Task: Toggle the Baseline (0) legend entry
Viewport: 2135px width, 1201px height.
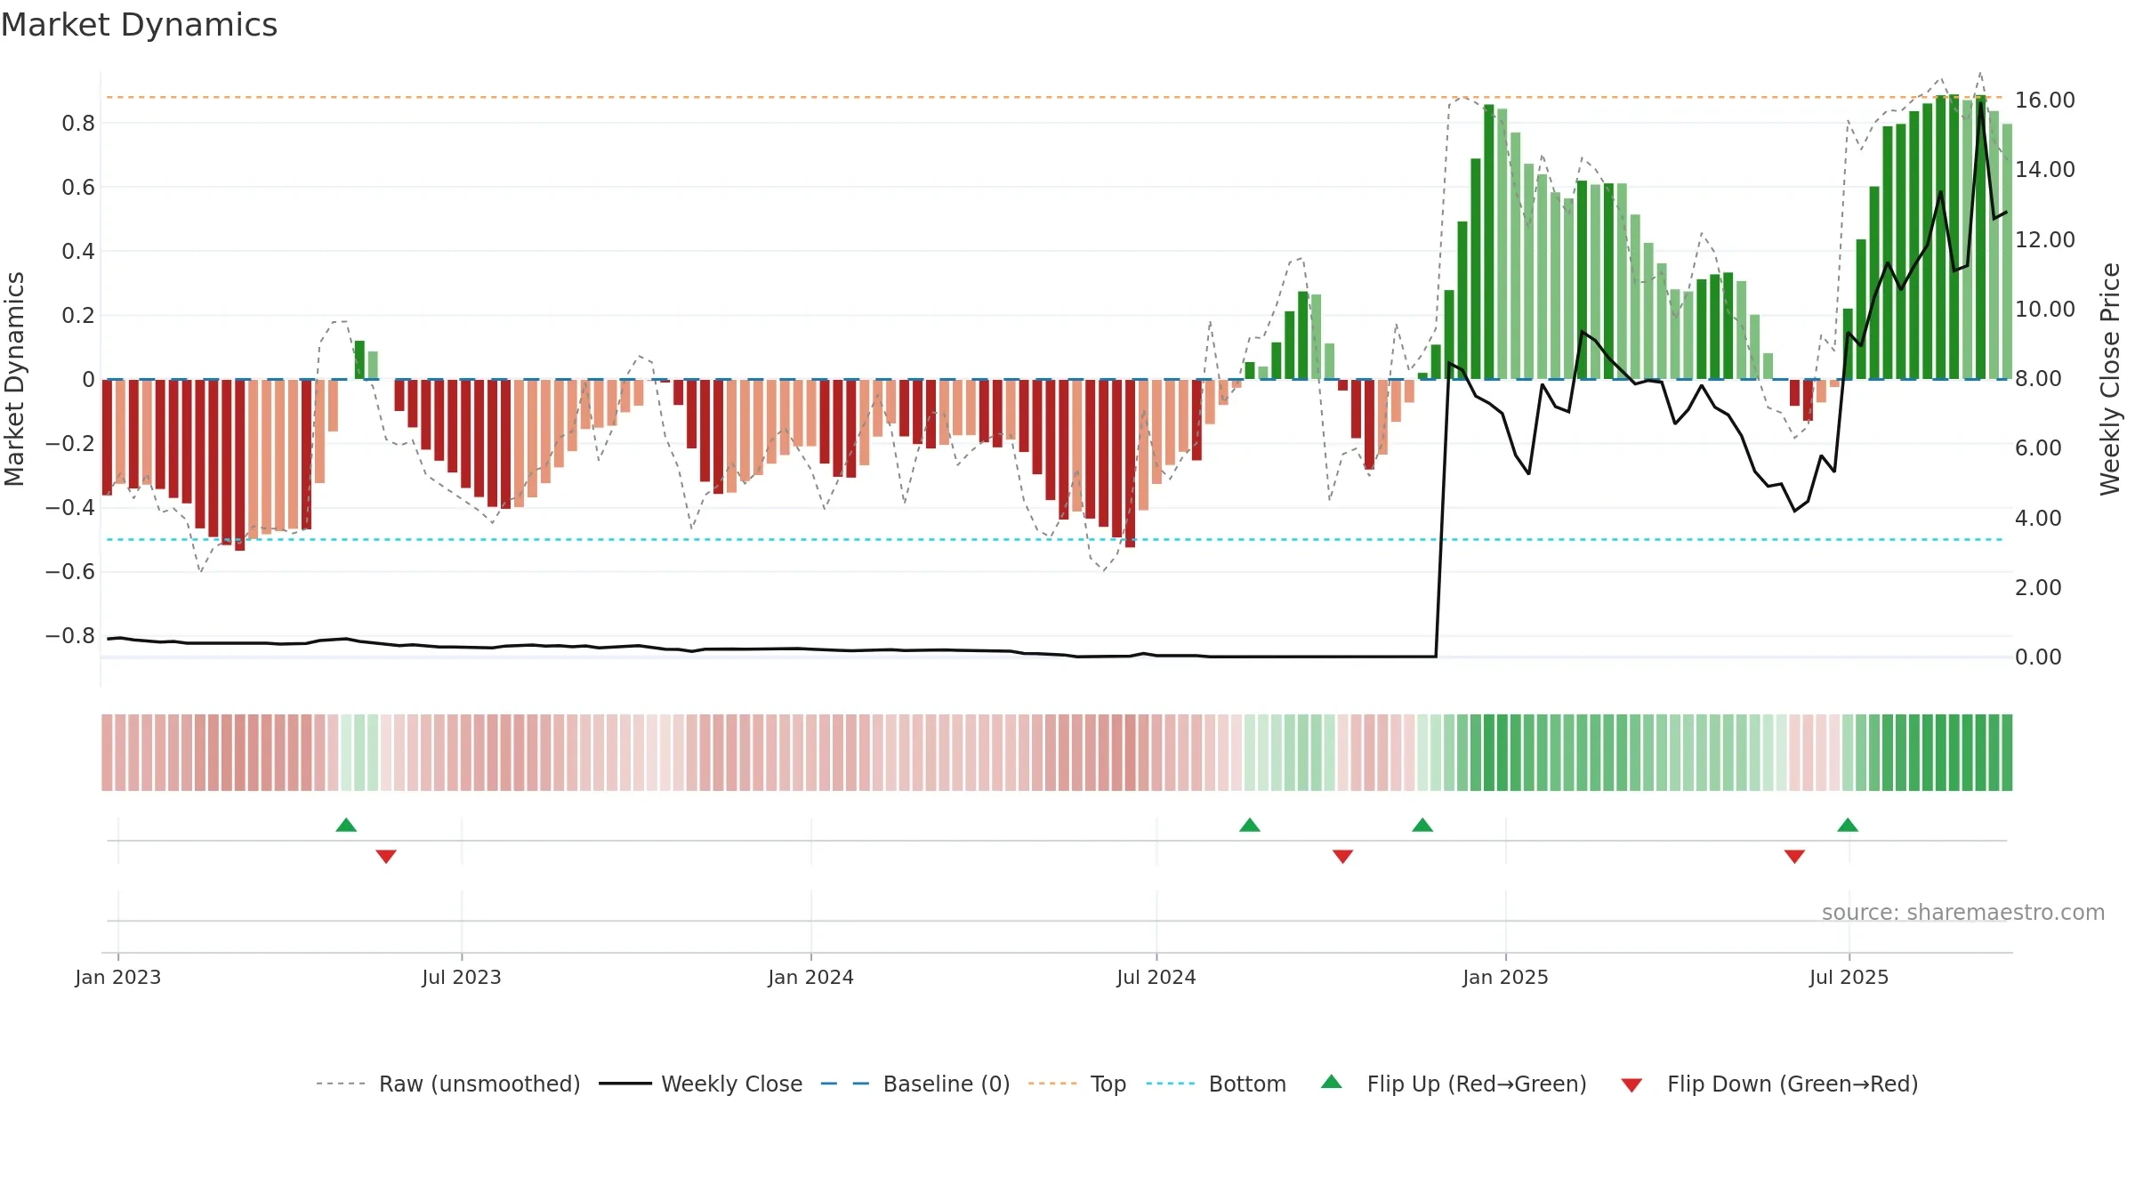Action: click(x=915, y=1084)
